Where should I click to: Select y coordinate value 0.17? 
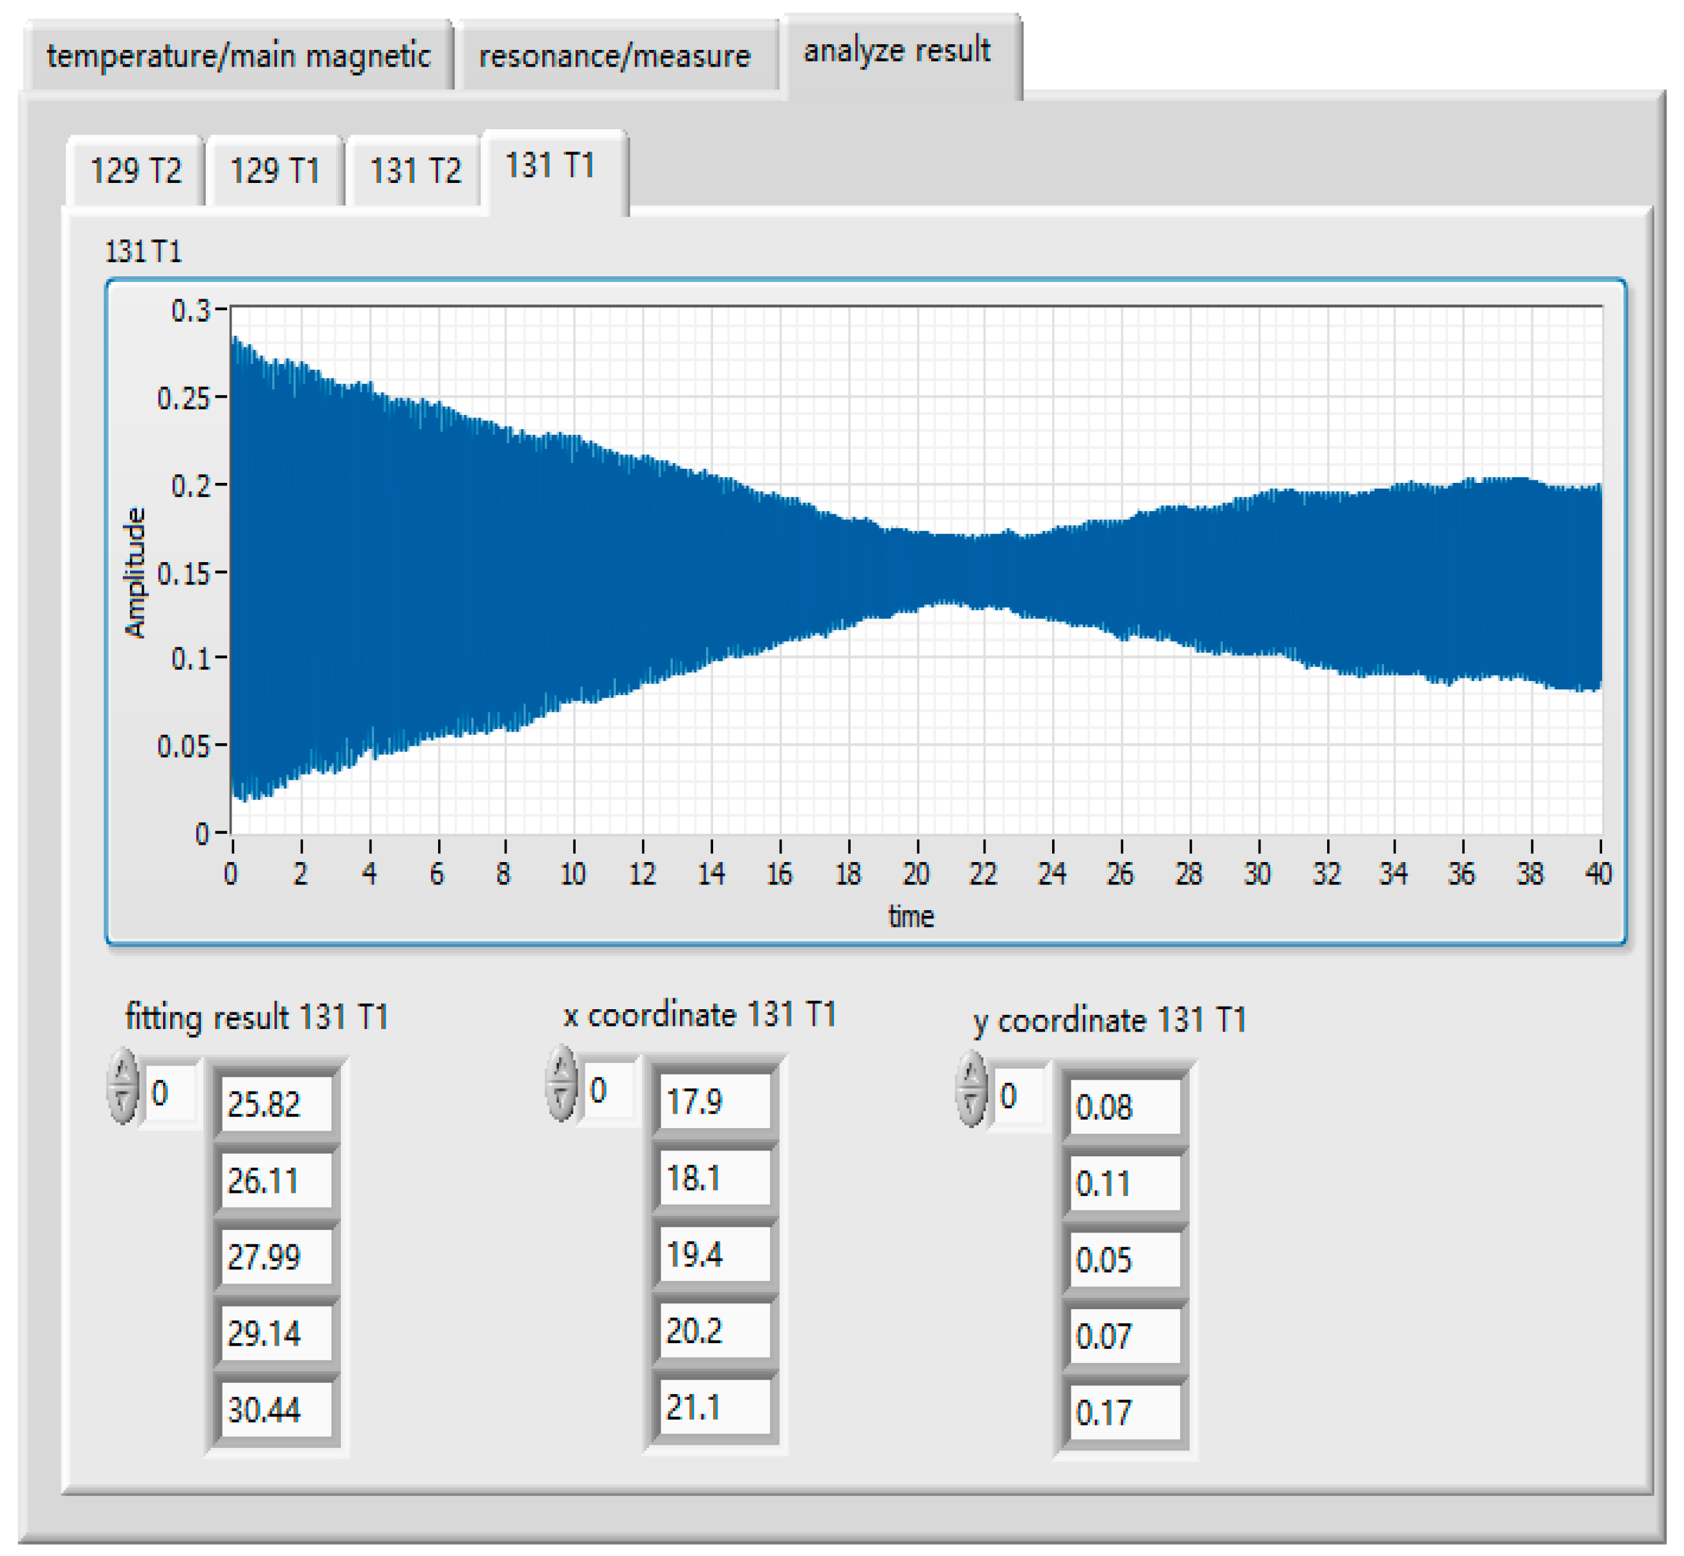[x=1123, y=1413]
